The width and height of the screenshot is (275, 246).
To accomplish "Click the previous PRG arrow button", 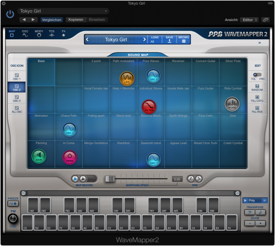I will click(x=191, y=179).
